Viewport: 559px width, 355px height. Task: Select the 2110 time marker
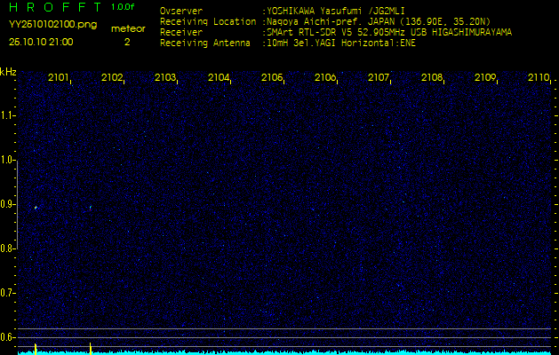tap(539, 78)
